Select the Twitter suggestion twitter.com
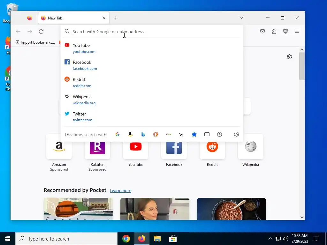Screen dimensions: 327x245 point(152,117)
